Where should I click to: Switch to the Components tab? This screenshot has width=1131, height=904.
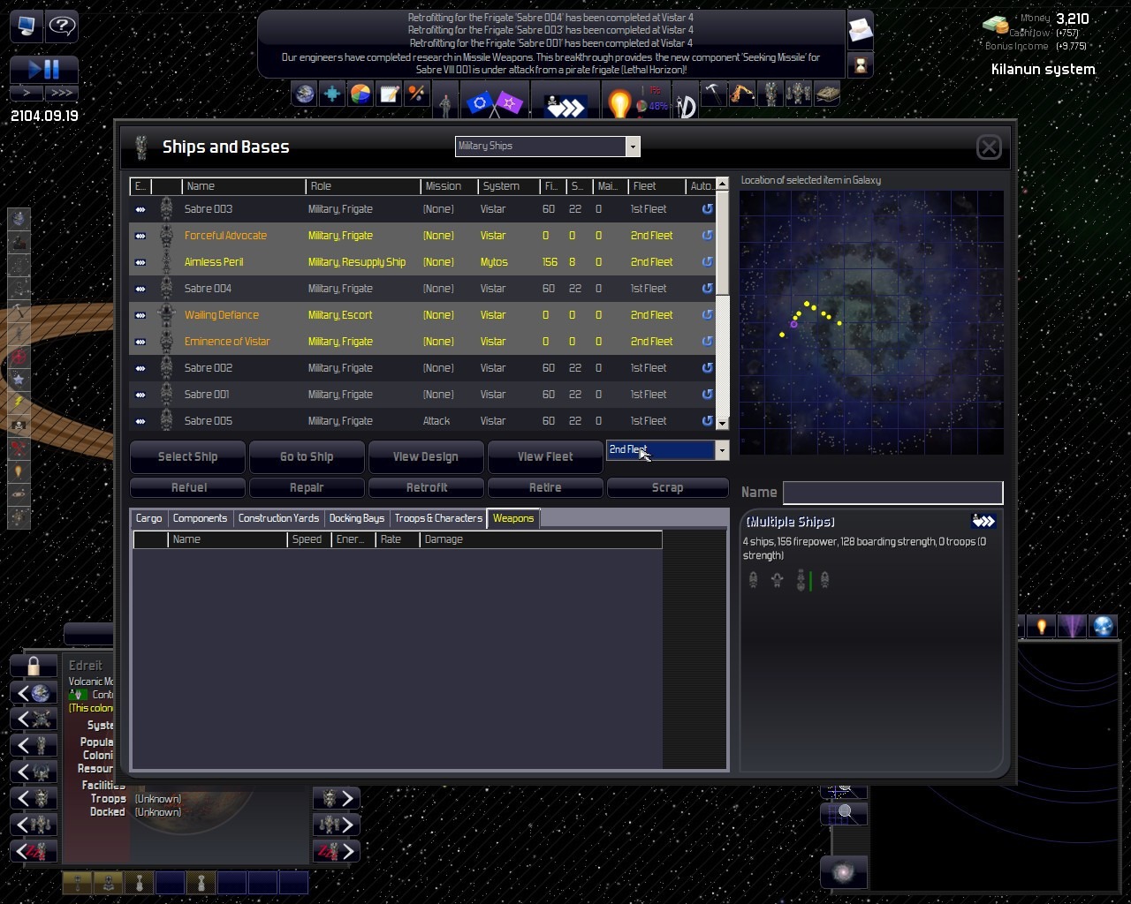(x=200, y=518)
